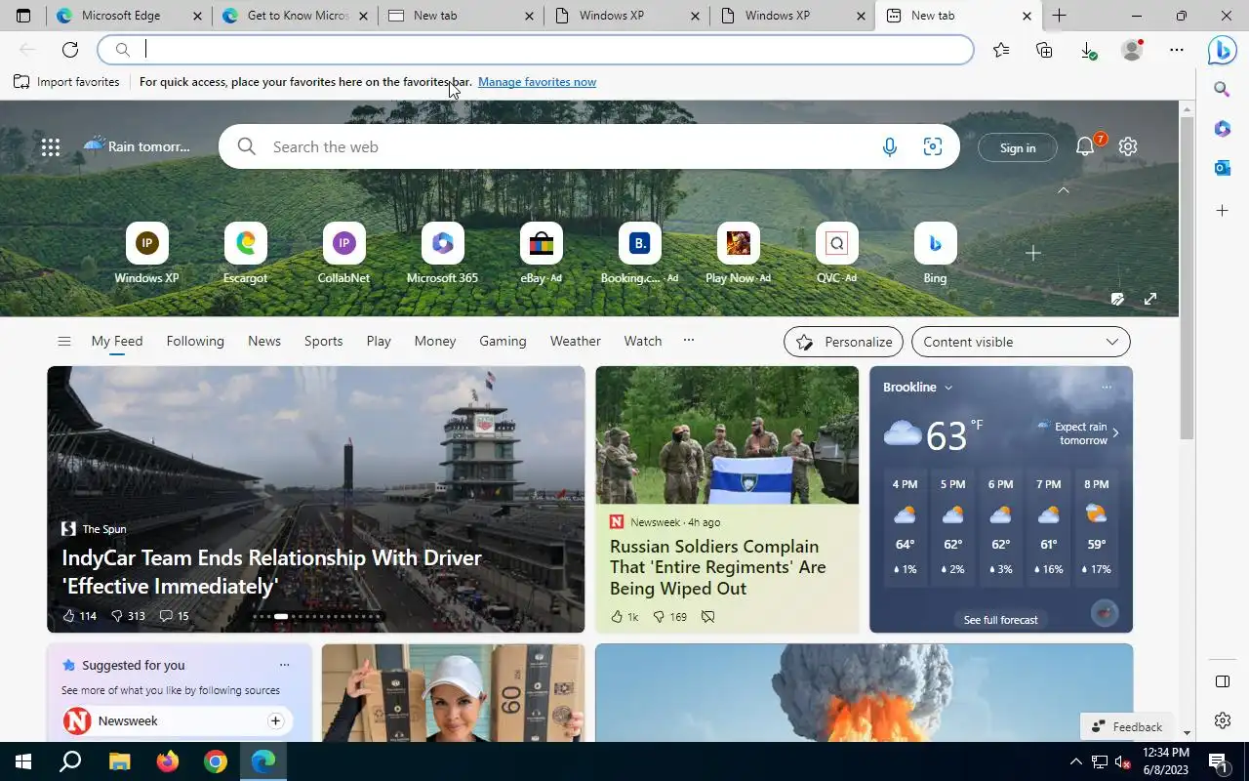Launch Chrome from the taskbar
The width and height of the screenshot is (1249, 781).
tap(216, 761)
